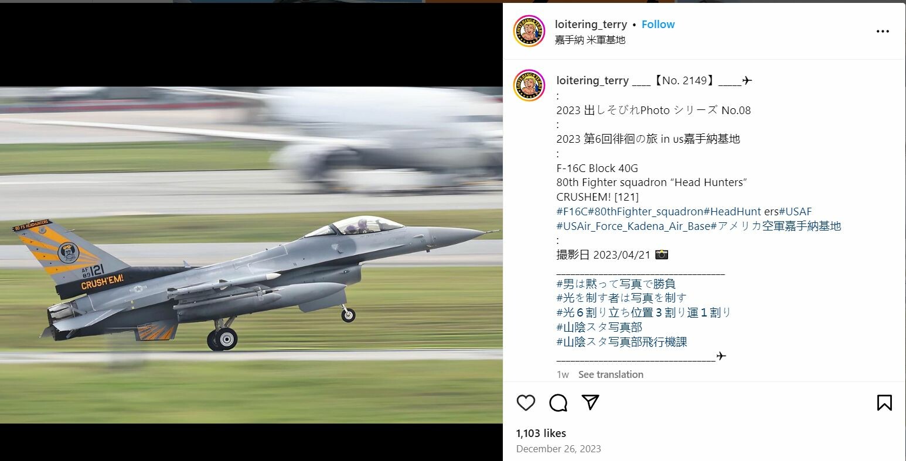Click the F-16 jet photo

point(251,255)
